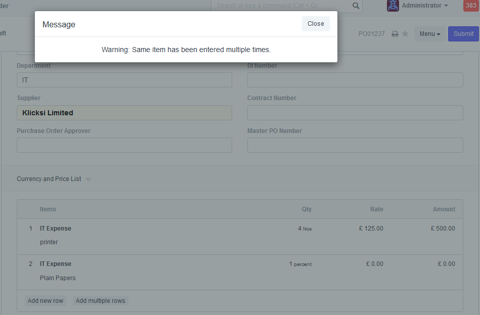
Task: Select the Supplier field Klicksi Limited
Action: coord(124,113)
